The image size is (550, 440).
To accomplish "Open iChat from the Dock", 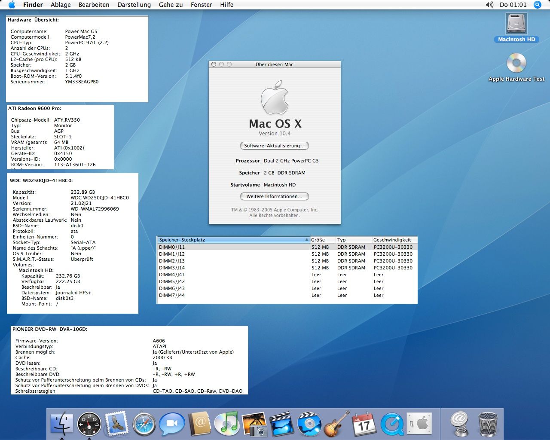I will (171, 424).
